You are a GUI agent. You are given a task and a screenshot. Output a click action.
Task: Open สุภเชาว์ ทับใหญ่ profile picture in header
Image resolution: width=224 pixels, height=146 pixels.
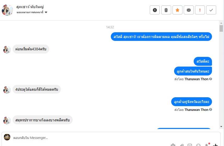pyautogui.click(x=7, y=10)
